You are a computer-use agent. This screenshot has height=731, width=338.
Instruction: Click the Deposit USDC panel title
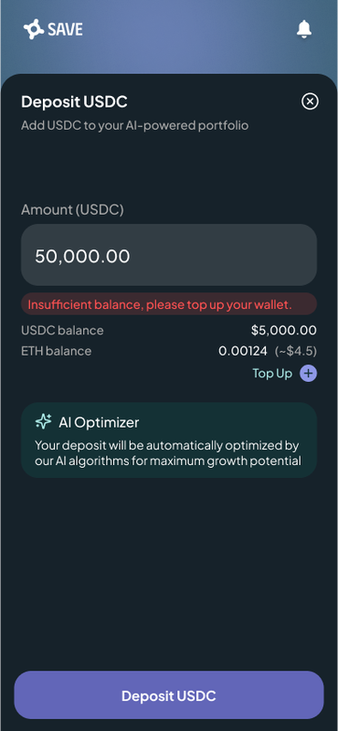(x=74, y=101)
